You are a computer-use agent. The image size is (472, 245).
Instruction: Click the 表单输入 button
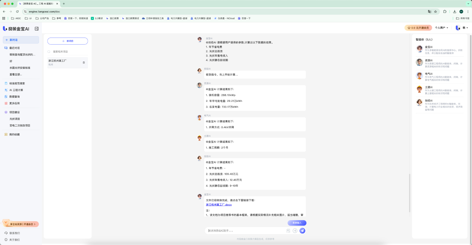tap(297, 223)
